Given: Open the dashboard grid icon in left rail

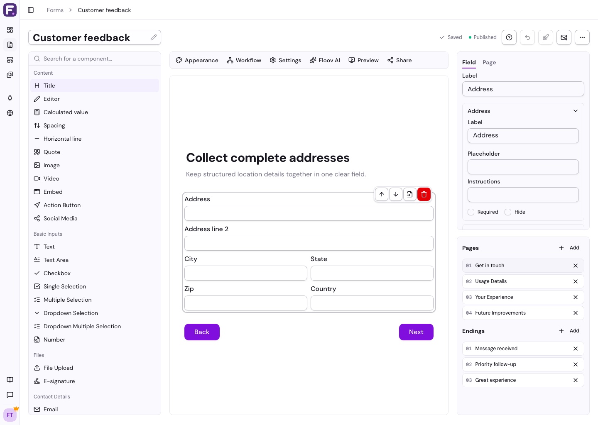Looking at the screenshot, I should (10, 30).
